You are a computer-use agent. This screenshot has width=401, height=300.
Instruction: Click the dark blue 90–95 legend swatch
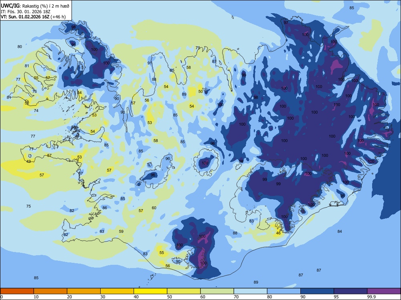tap(317, 291)
